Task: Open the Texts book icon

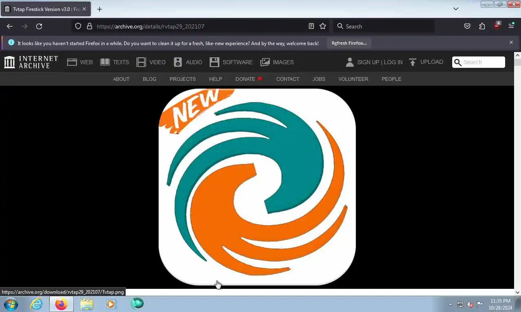Action: click(105, 62)
